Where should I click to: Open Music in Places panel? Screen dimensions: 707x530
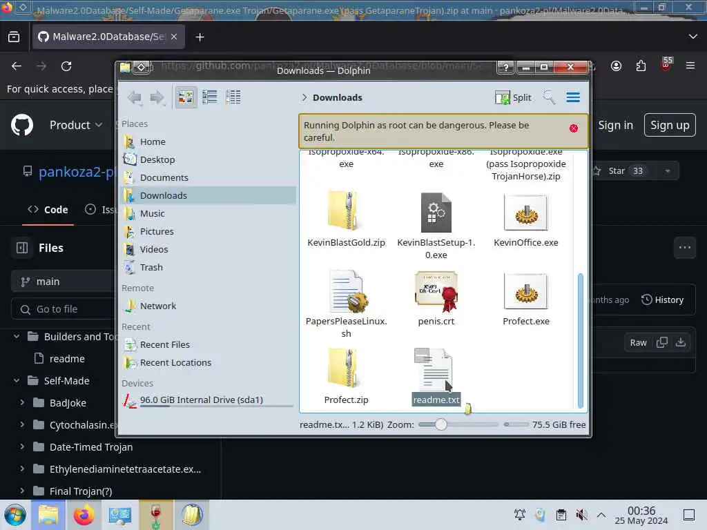[x=209, y=214]
